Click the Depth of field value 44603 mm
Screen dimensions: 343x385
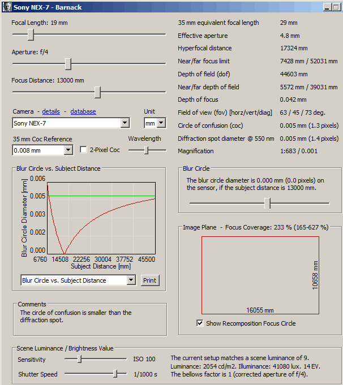click(x=294, y=74)
